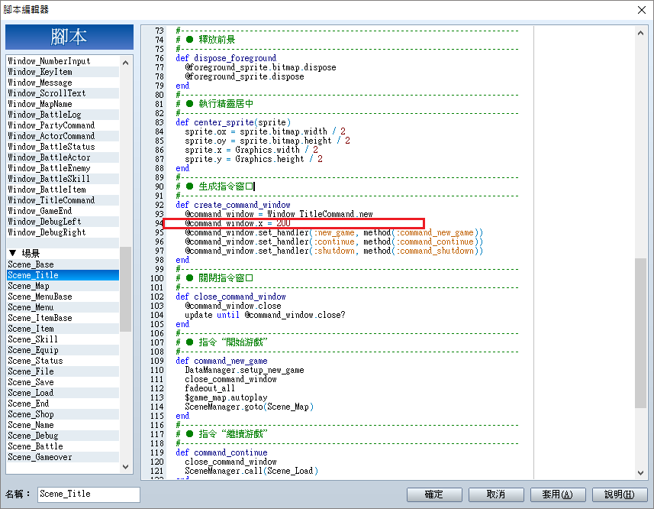Select Window_TitleCommand in the script list
The width and height of the screenshot is (654, 509).
63,200
